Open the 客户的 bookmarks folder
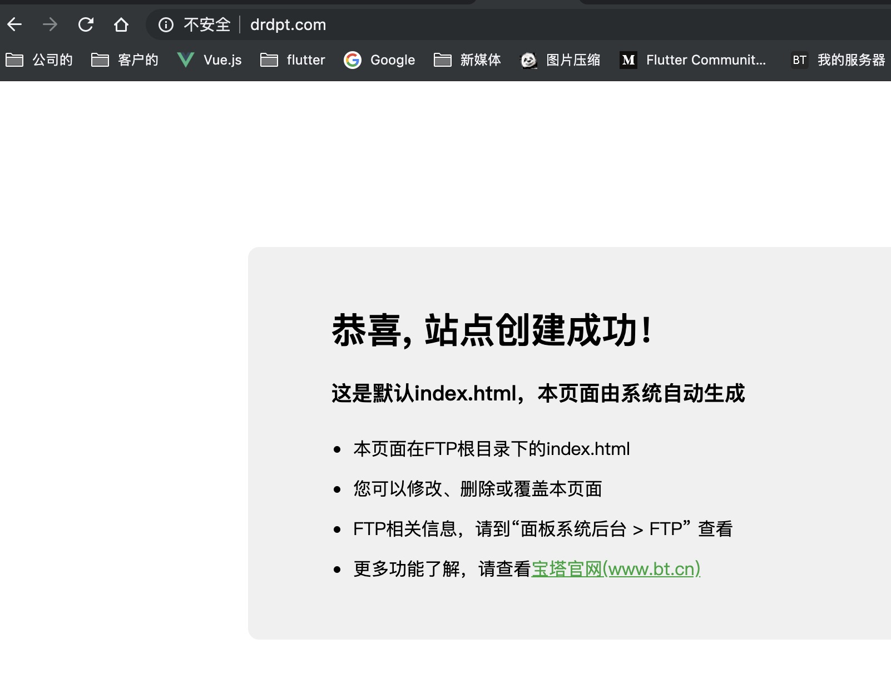The image size is (891, 673). (x=125, y=60)
